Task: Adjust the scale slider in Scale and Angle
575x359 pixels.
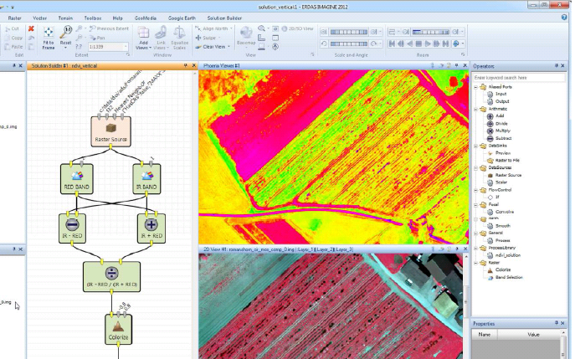Action: coord(349,32)
